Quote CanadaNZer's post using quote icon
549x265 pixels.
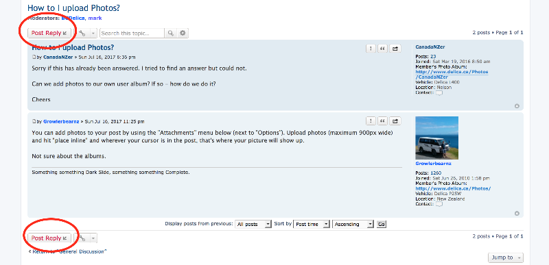point(383,49)
